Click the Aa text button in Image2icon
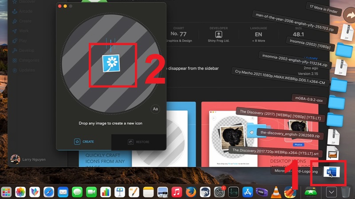Viewport: 355px width, 199px height. point(155,109)
